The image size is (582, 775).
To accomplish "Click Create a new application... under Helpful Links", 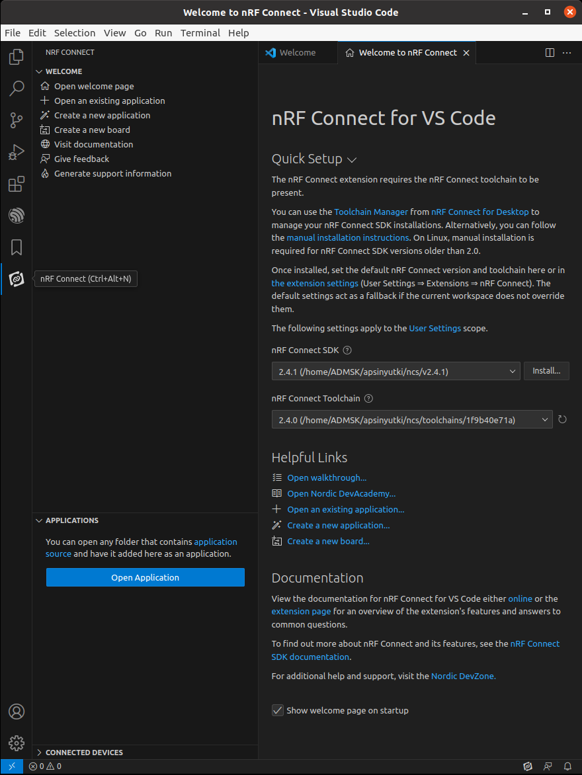I will [339, 525].
